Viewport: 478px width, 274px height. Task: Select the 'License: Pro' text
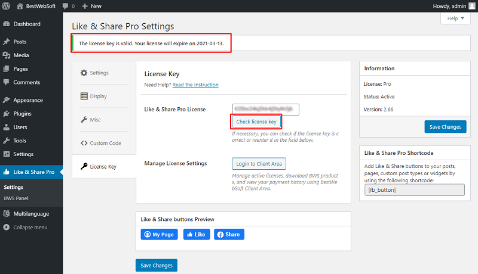377,84
